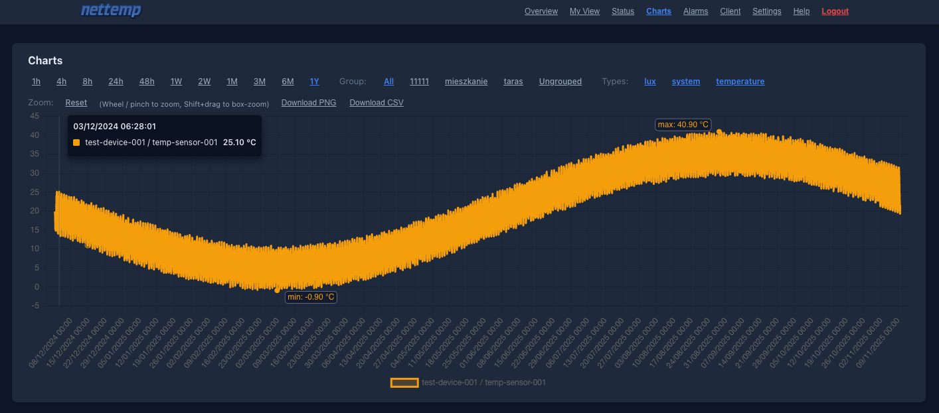This screenshot has width=939, height=413.
Task: Show the mieszkanie group charts
Action: tap(466, 81)
